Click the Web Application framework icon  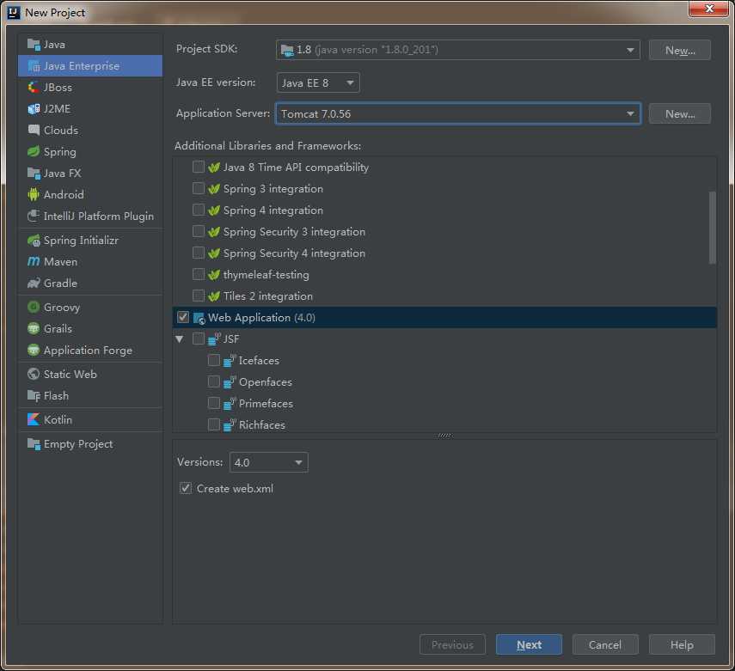pyautogui.click(x=199, y=318)
